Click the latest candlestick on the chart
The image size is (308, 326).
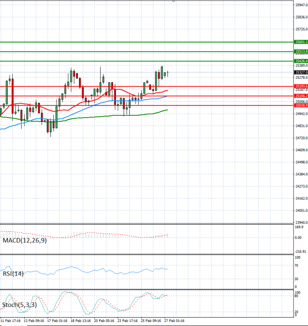[168, 73]
